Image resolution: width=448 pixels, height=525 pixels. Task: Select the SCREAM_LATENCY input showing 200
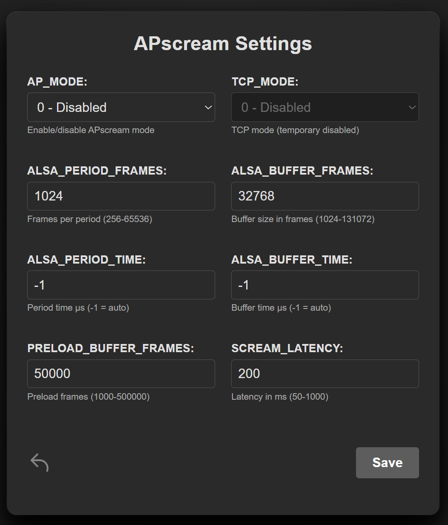pyautogui.click(x=325, y=374)
